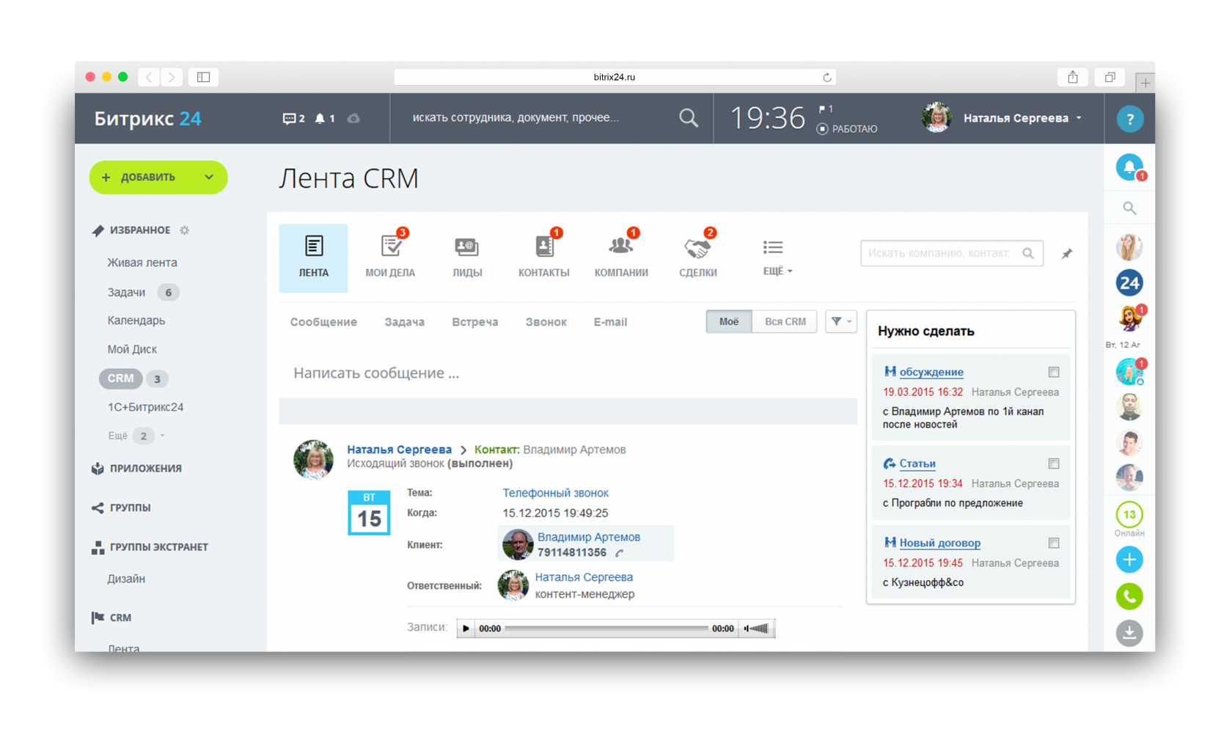Image resolution: width=1232 pixels, height=743 pixels.
Task: Open the green phone dialer button
Action: click(x=1129, y=596)
